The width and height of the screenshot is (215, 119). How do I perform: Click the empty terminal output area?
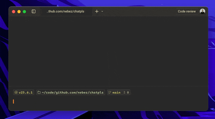point(107,51)
